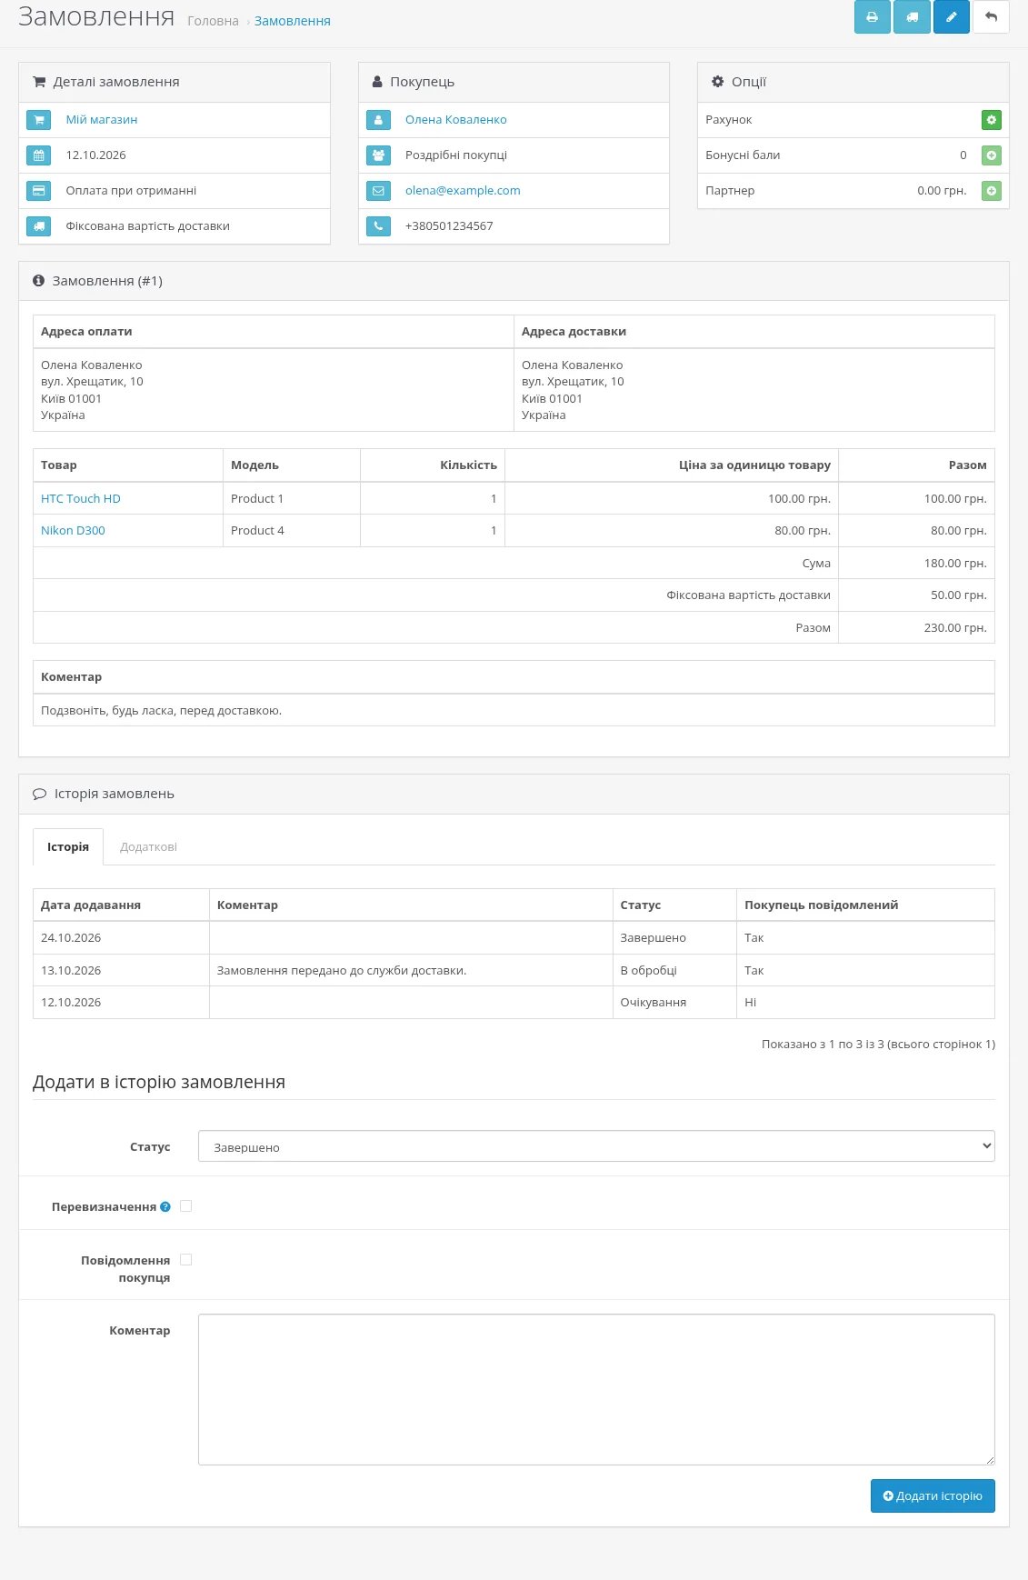
Task: Click the Завершено status in history table
Action: (654, 938)
